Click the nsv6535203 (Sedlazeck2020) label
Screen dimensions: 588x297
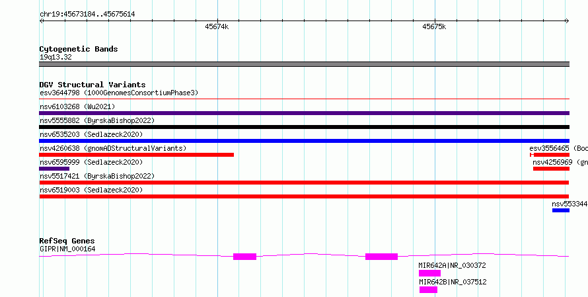click(91, 134)
